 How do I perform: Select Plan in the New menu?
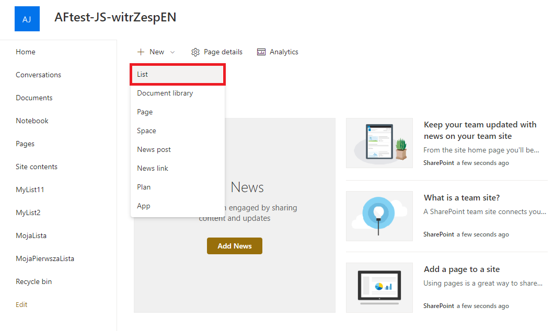pos(144,187)
